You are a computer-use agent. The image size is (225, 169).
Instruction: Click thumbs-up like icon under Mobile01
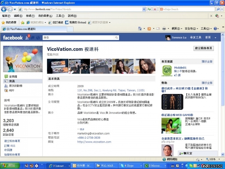click(x=176, y=75)
